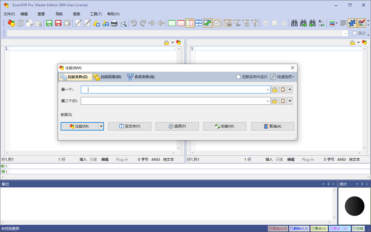Click the 会话(S) label
371x232 pixels.
(x=67, y=115)
